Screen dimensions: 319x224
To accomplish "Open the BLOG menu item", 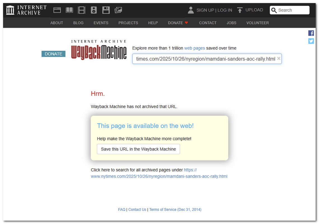I will [x=78, y=23].
